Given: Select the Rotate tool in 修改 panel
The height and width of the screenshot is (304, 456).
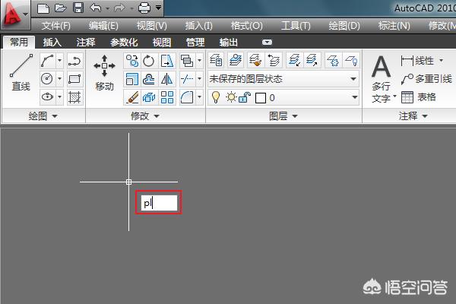Looking at the screenshot, I should pos(149,61).
